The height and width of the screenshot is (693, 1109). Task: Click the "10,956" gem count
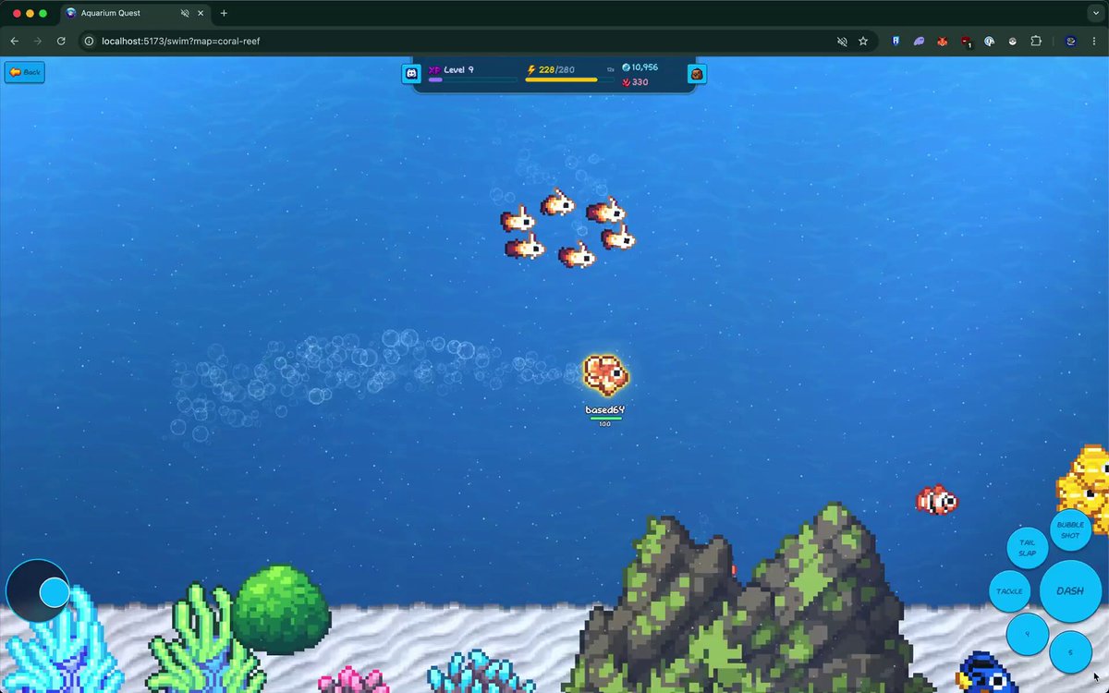pos(645,67)
